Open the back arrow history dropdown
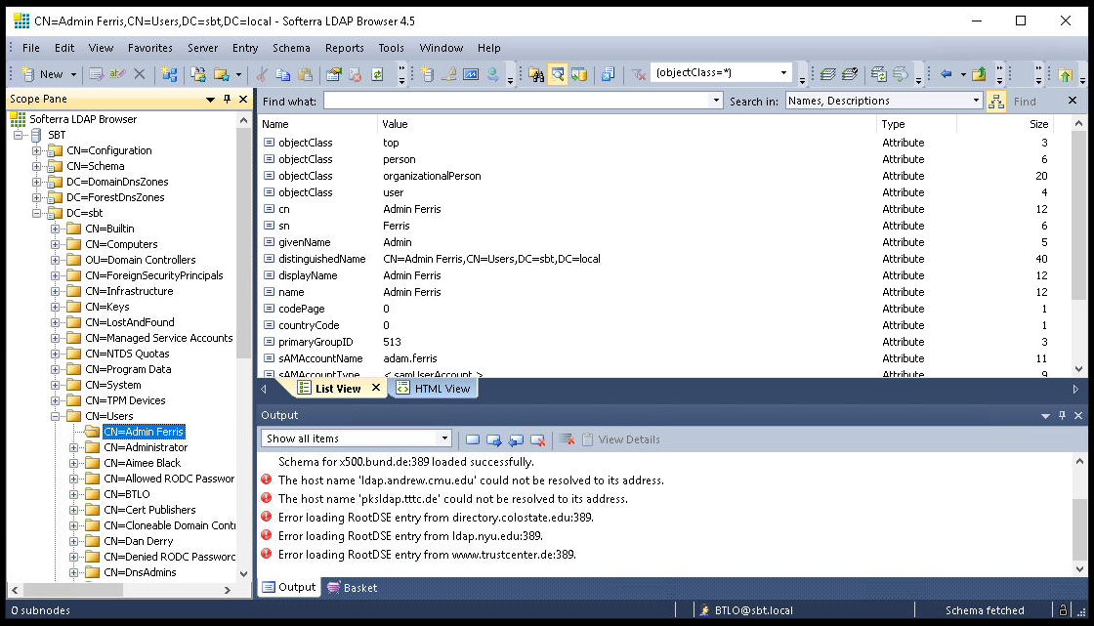The height and width of the screenshot is (626, 1094). [x=963, y=74]
